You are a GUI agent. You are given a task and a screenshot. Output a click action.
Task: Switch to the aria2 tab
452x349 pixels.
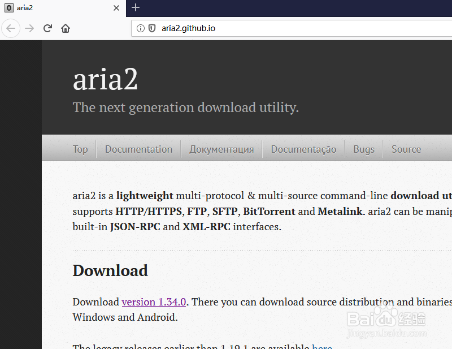(56, 8)
